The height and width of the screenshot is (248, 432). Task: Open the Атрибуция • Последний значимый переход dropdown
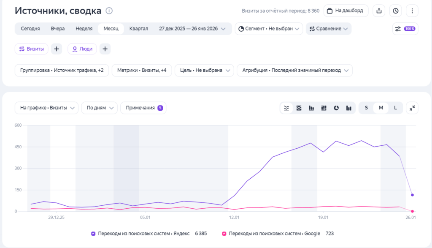pos(294,71)
